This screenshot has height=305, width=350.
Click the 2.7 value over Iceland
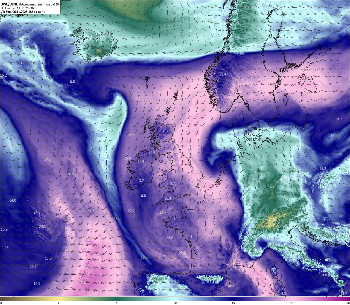98,50
